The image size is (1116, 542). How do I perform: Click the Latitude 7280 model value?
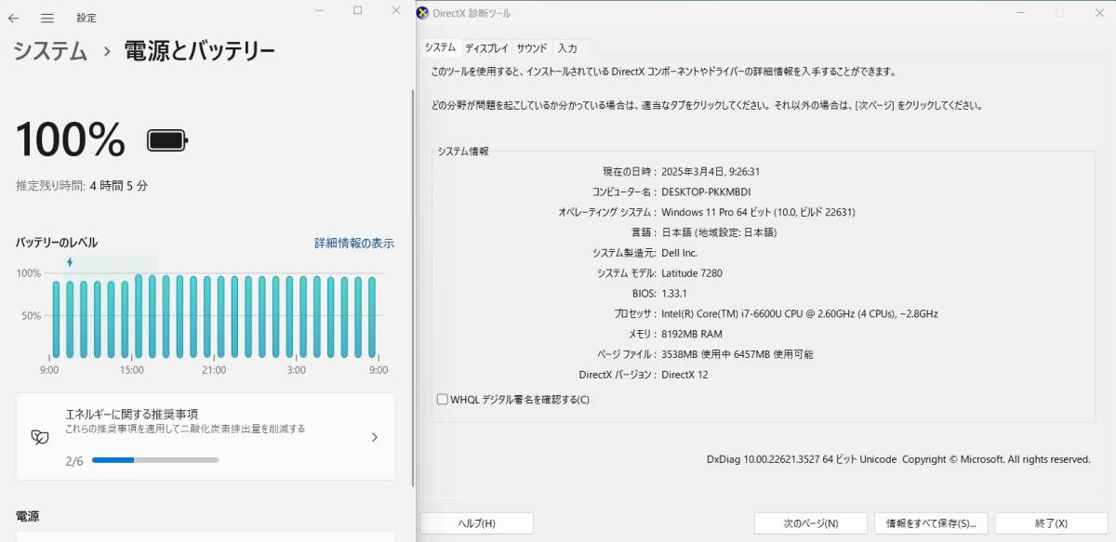tap(692, 273)
